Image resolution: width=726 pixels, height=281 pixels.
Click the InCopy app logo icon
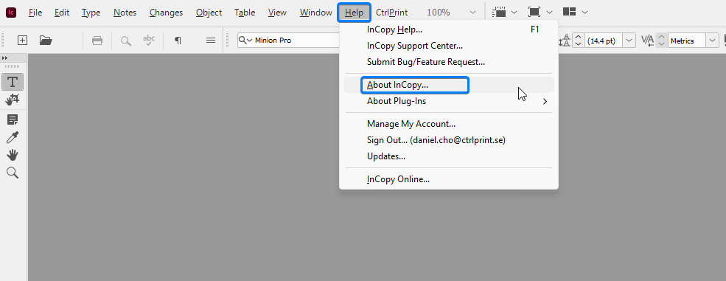click(11, 13)
